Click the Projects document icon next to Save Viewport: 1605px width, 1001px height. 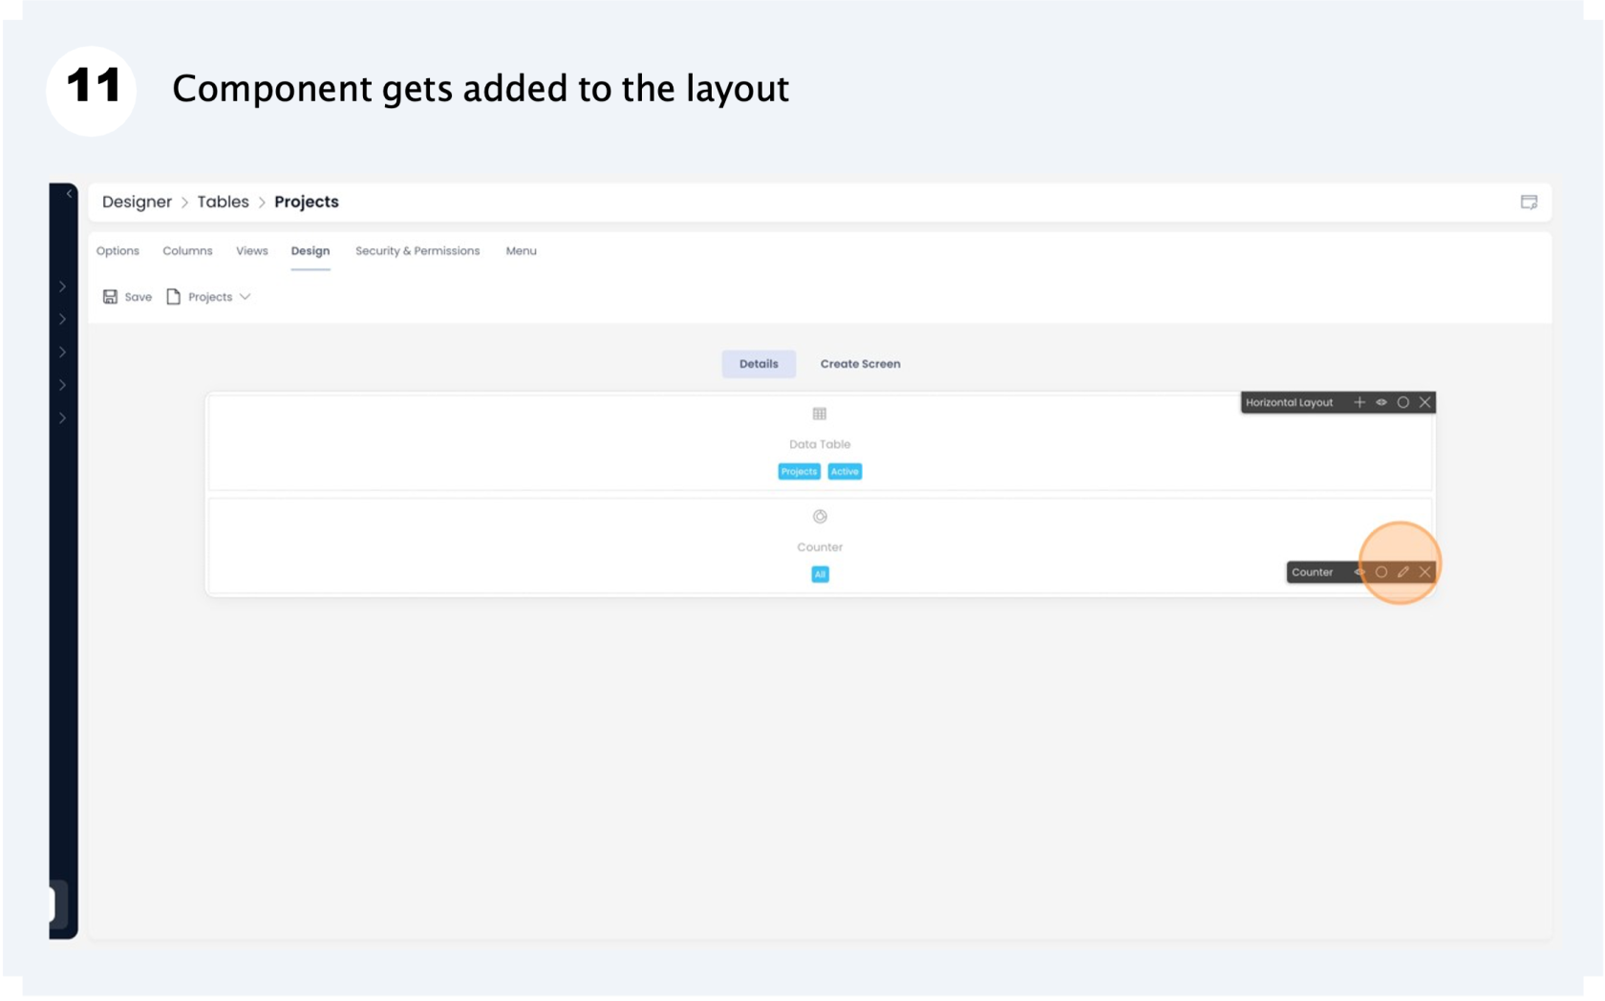tap(173, 296)
